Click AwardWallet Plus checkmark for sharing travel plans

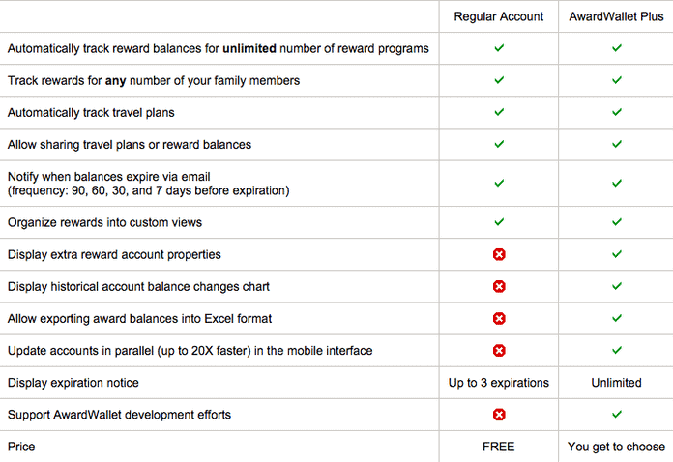tap(616, 144)
